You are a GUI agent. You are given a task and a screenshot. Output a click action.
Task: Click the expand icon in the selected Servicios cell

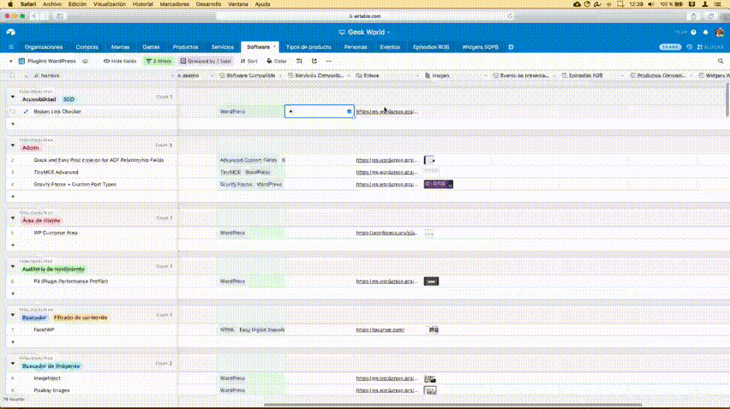click(350, 111)
